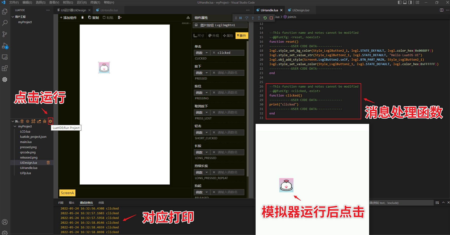Open the 运行(R) menu
The height and width of the screenshot is (235, 450).
pos(81,3)
